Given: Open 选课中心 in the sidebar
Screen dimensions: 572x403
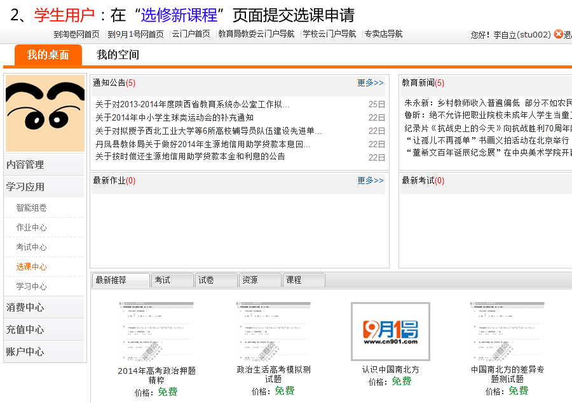Looking at the screenshot, I should point(32,267).
